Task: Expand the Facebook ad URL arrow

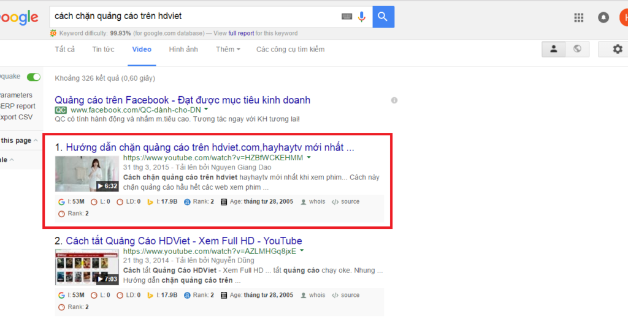Action: click(x=206, y=109)
